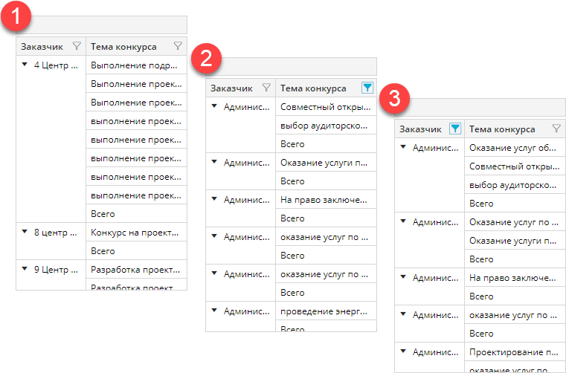The image size is (566, 373).
Task: Click the active Заказчик filter in table 3
Action: [455, 129]
